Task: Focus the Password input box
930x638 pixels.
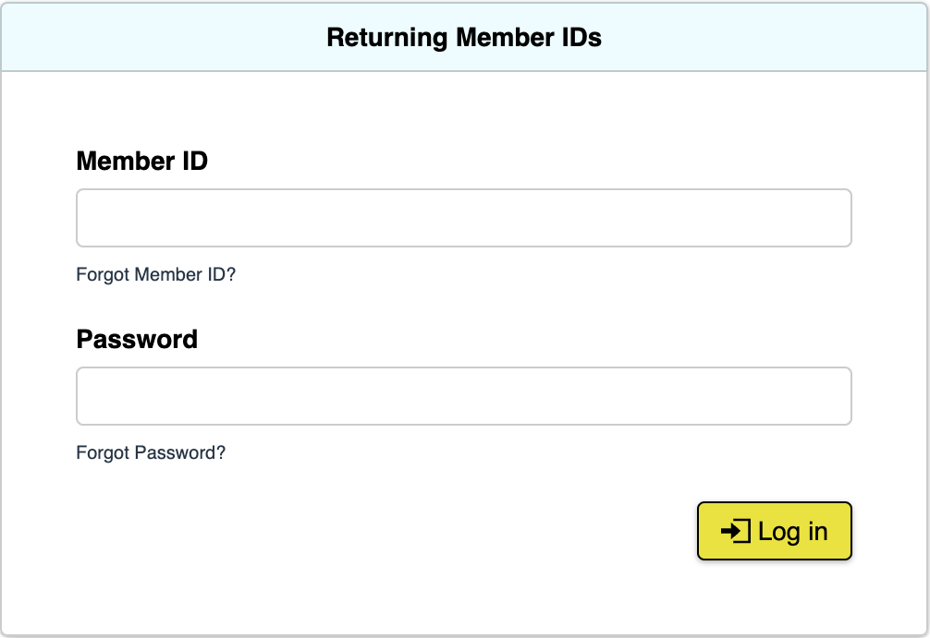Action: click(x=463, y=397)
